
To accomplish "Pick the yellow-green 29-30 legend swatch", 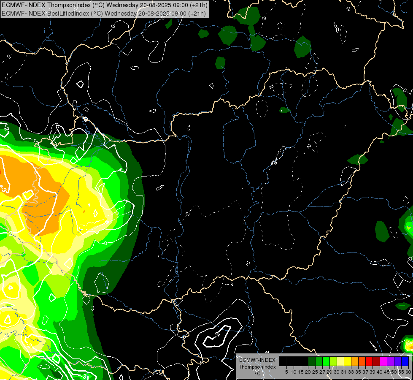I will click(333, 361).
